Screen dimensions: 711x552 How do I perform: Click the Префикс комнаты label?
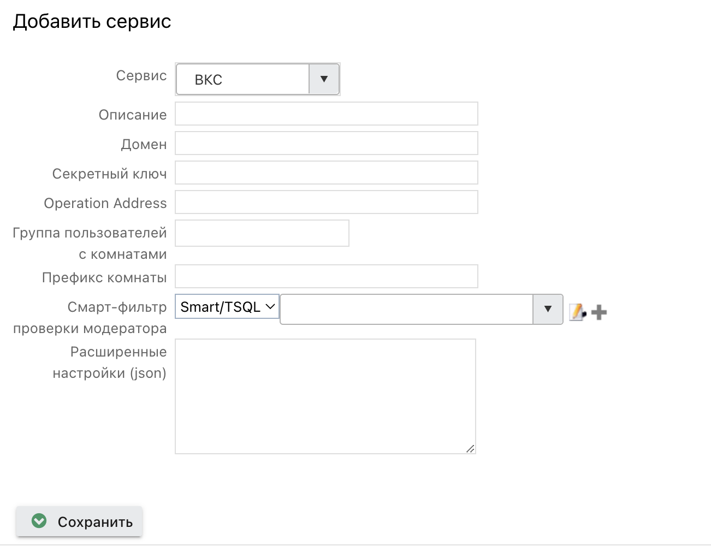[104, 277]
